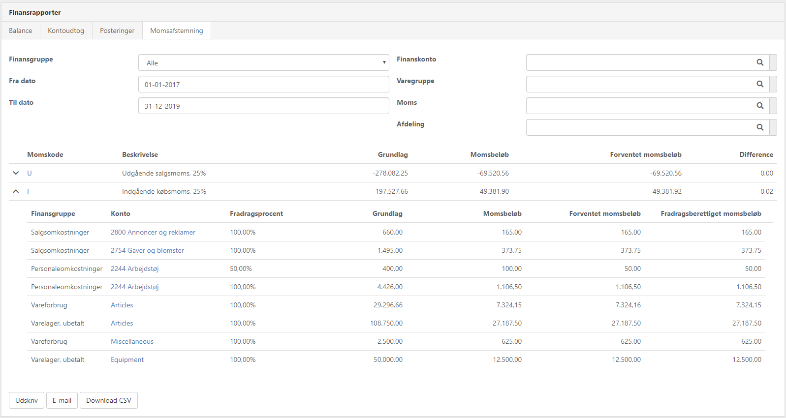Click the Fradragsberettiget momsbeløb header

click(x=711, y=213)
